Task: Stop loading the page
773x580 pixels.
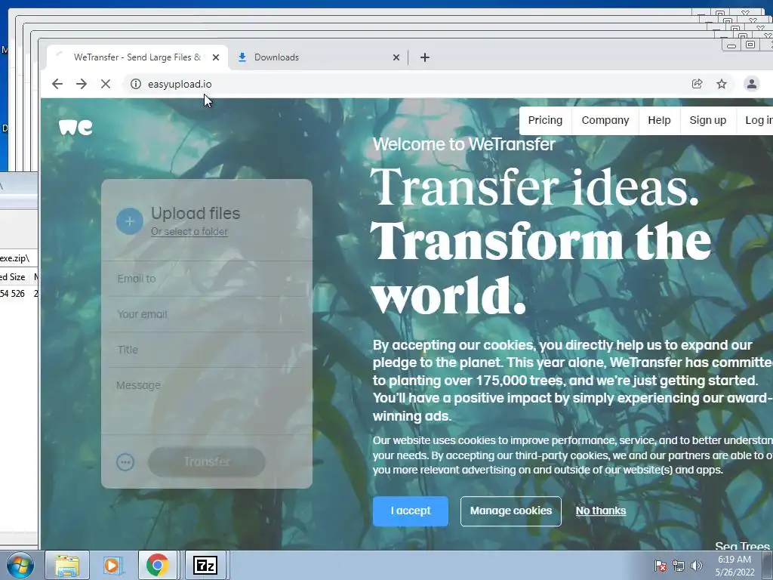Action: coord(106,84)
